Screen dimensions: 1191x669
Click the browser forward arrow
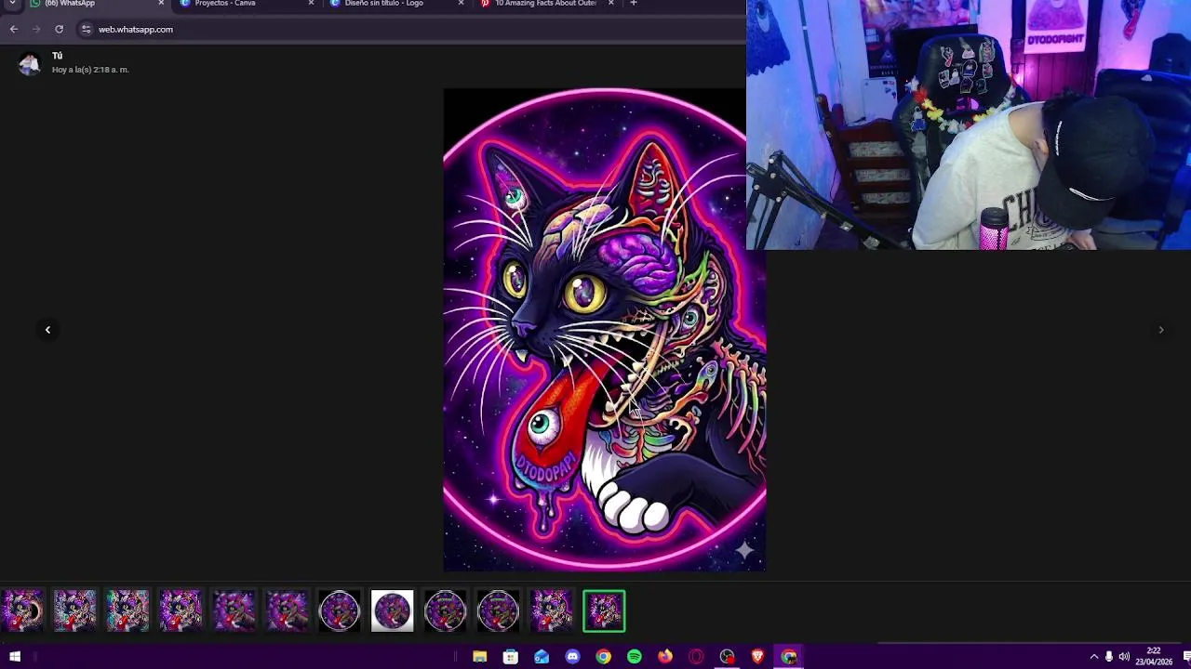36,29
